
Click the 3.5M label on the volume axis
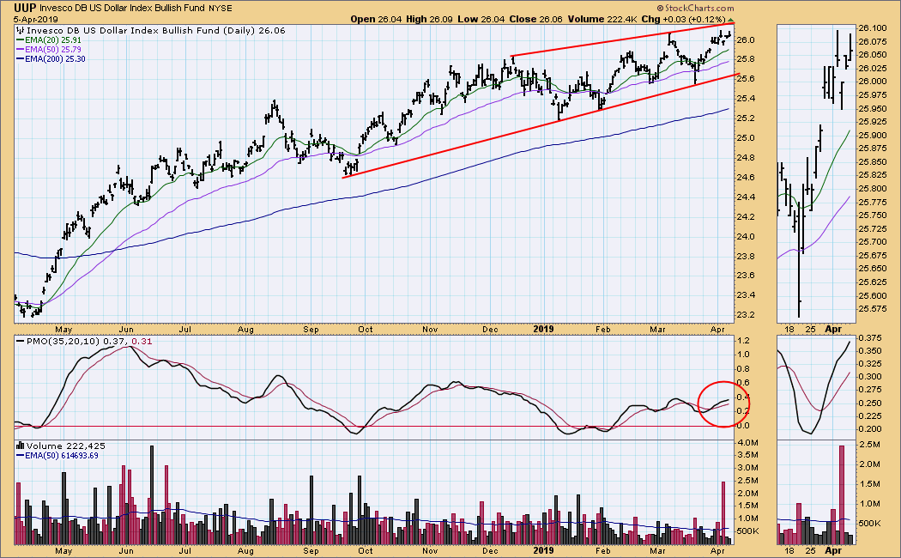pos(747,455)
